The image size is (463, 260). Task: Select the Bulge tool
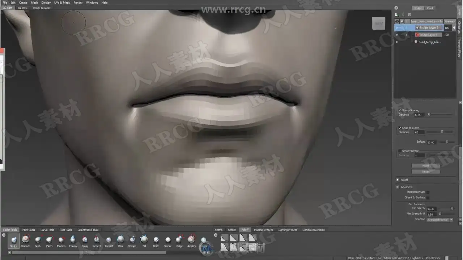180,241
